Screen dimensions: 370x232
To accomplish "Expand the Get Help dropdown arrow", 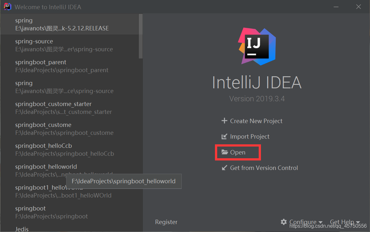I will click(x=358, y=222).
